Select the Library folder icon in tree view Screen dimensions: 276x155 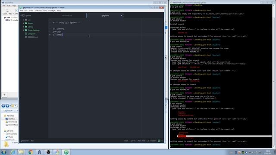tap(26, 27)
